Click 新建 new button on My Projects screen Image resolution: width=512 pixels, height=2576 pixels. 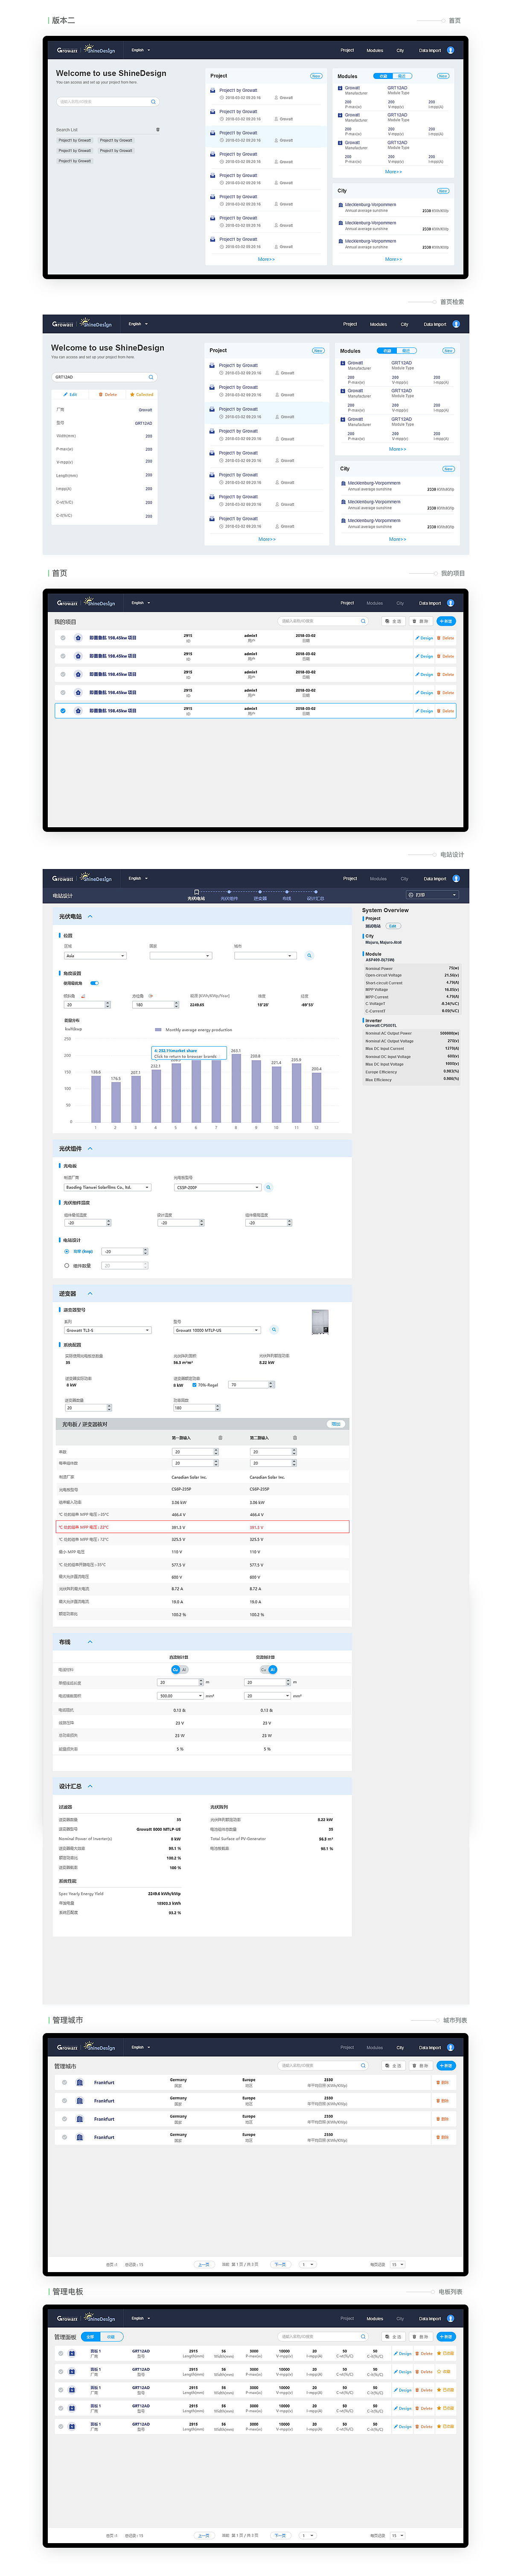(446, 621)
